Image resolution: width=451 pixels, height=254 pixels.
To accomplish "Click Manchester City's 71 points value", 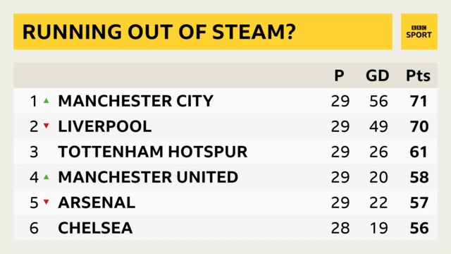I will pos(419,101).
